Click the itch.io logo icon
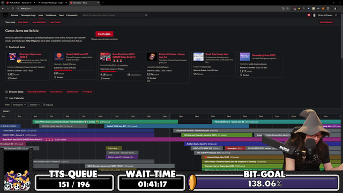Image resolution: width=343 pixels, height=193 pixels. coord(5,15)
